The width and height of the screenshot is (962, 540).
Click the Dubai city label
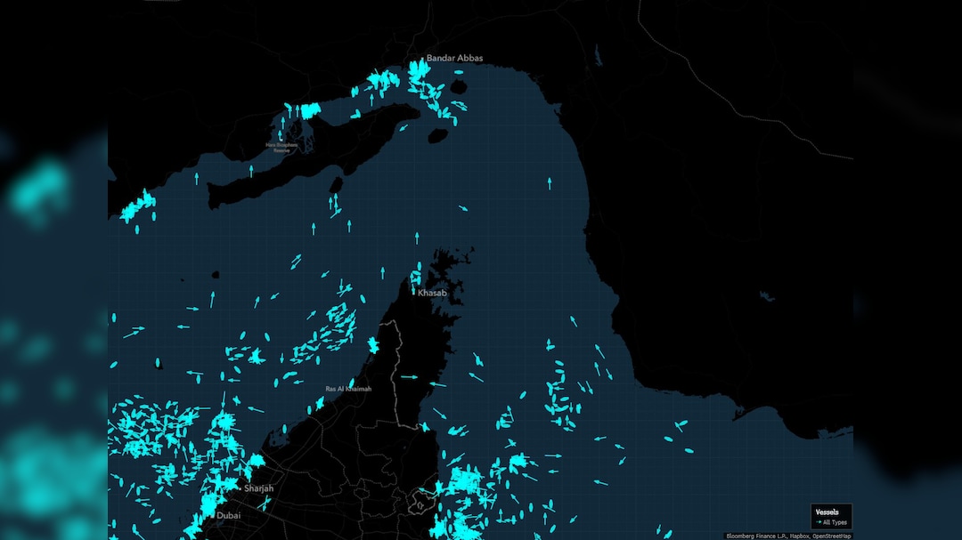click(229, 514)
